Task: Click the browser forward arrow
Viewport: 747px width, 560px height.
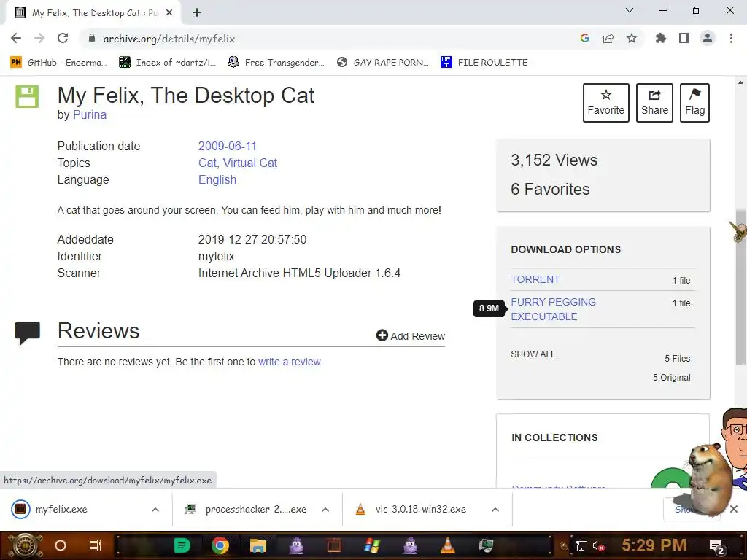Action: [x=39, y=38]
